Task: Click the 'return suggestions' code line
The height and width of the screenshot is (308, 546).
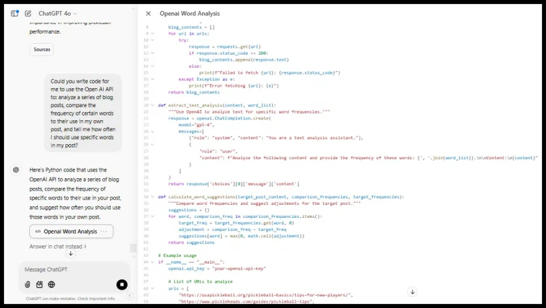Action: (x=191, y=242)
